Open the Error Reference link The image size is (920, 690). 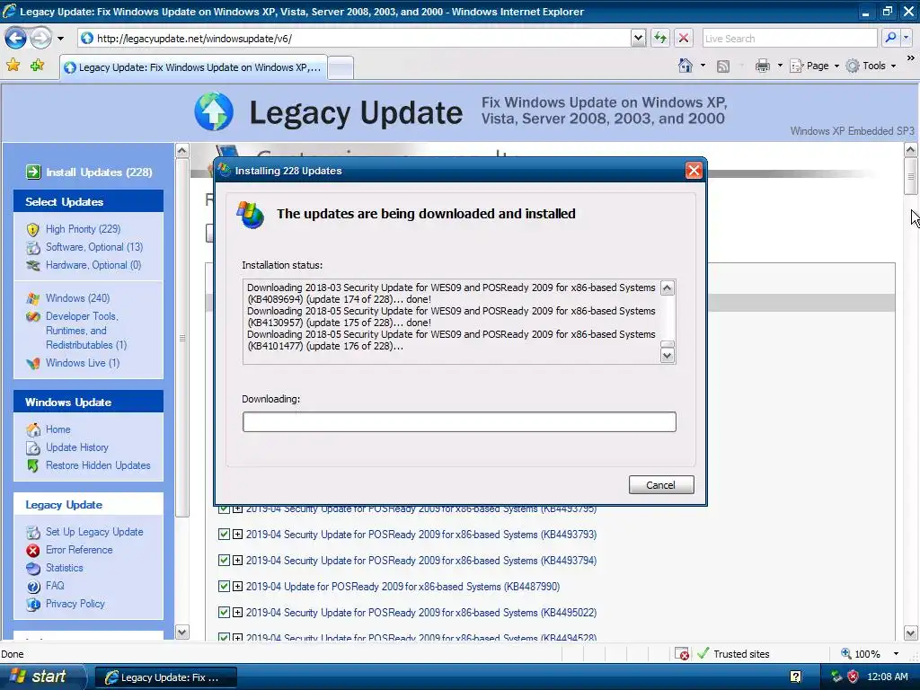[79, 551]
